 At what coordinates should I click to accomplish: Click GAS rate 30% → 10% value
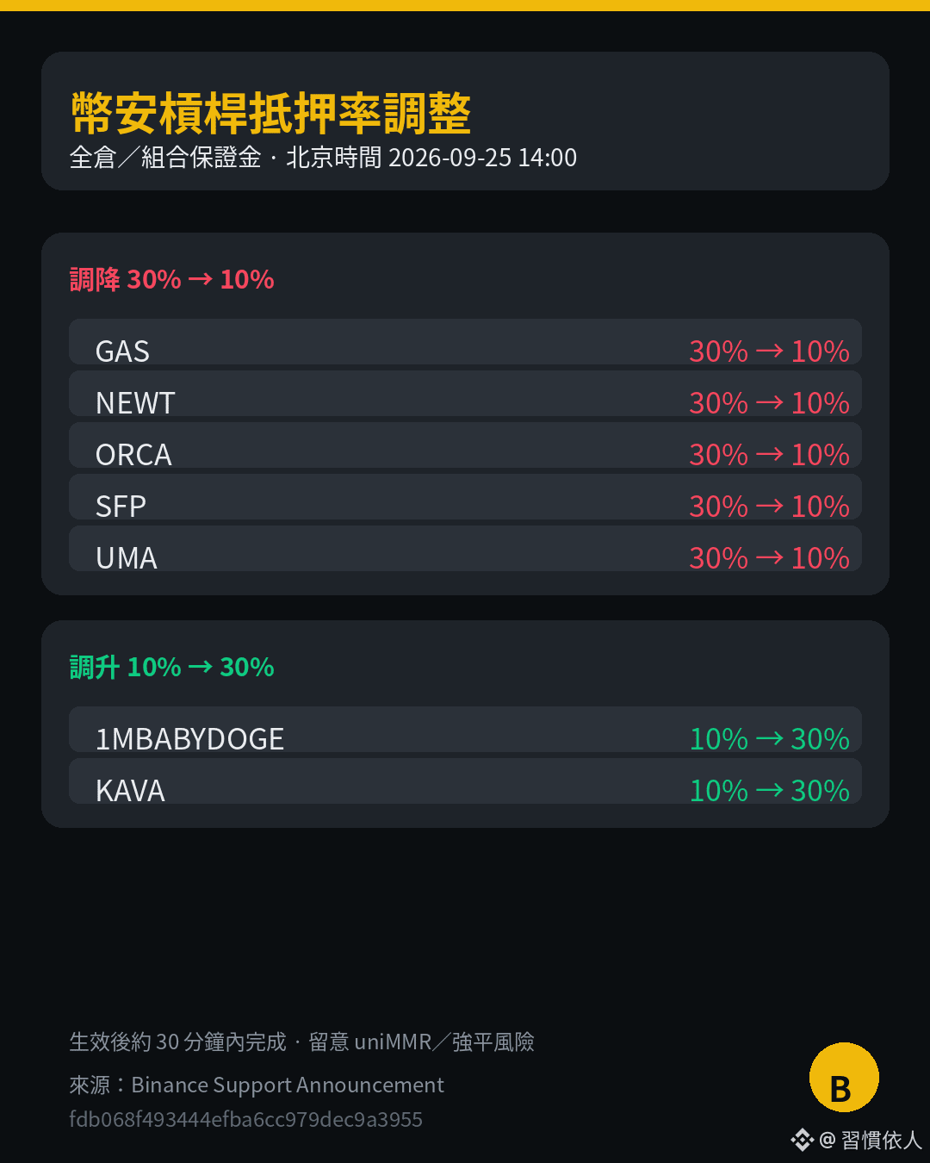769,351
